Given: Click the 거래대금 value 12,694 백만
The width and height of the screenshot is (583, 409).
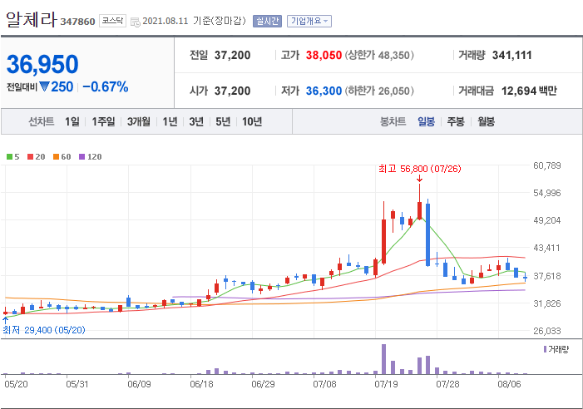Looking at the screenshot, I should (x=529, y=91).
